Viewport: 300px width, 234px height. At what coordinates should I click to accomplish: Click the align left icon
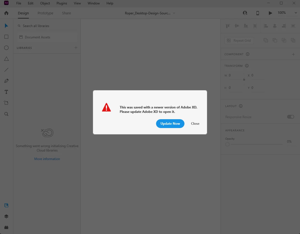click(266, 26)
